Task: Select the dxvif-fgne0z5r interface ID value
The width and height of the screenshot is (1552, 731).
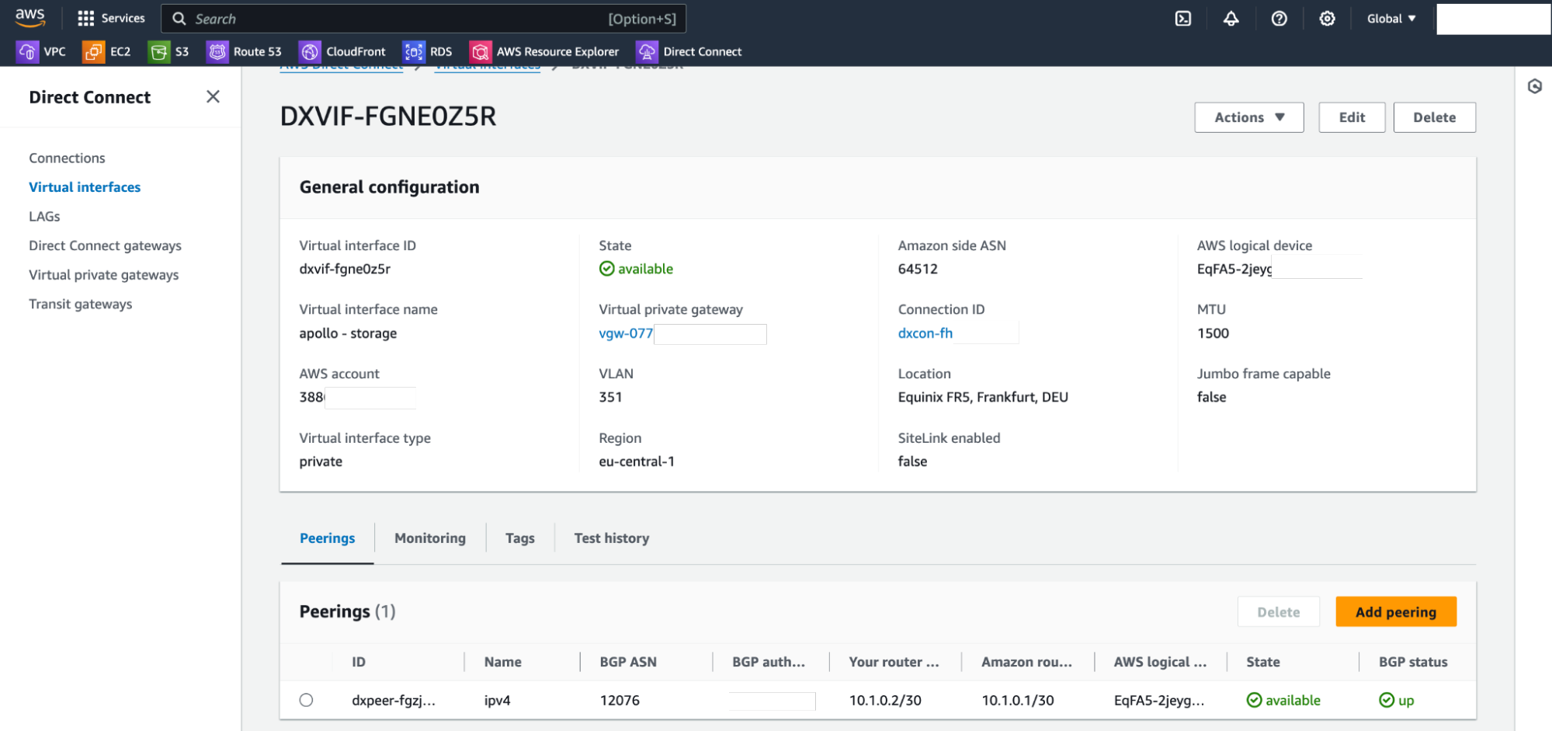Action: (344, 269)
